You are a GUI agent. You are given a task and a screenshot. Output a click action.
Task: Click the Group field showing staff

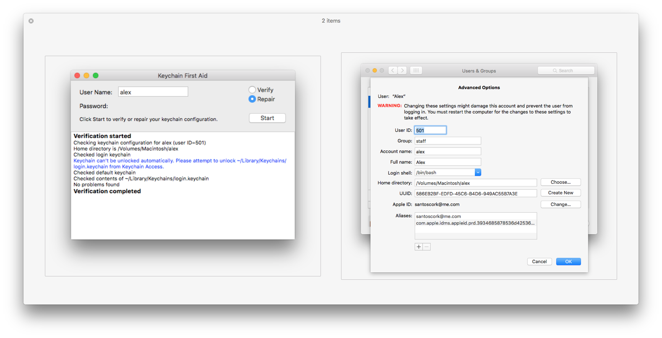(448, 141)
